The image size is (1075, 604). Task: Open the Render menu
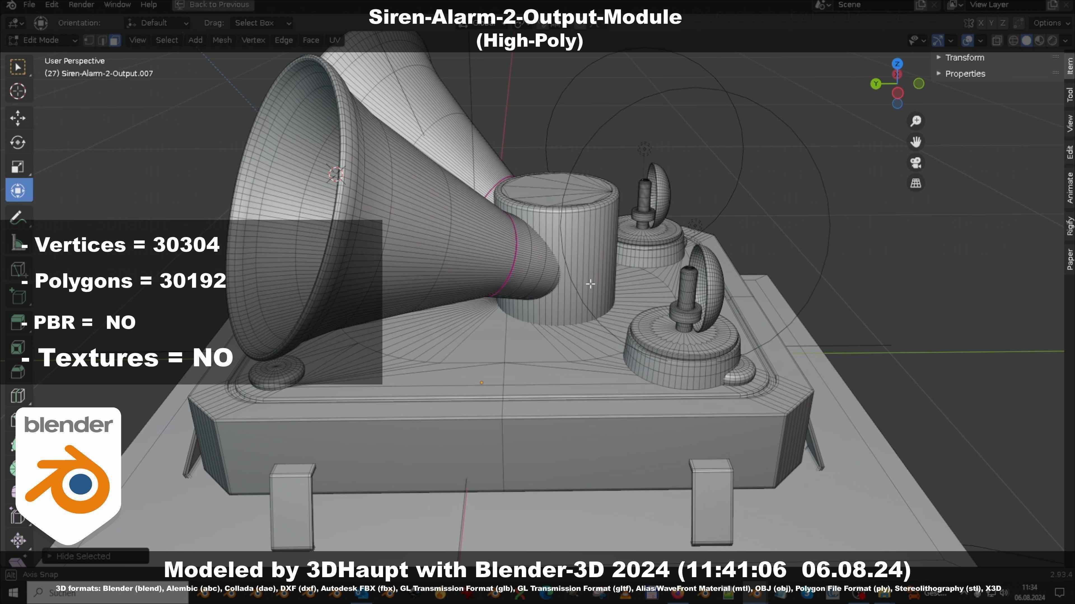point(81,4)
